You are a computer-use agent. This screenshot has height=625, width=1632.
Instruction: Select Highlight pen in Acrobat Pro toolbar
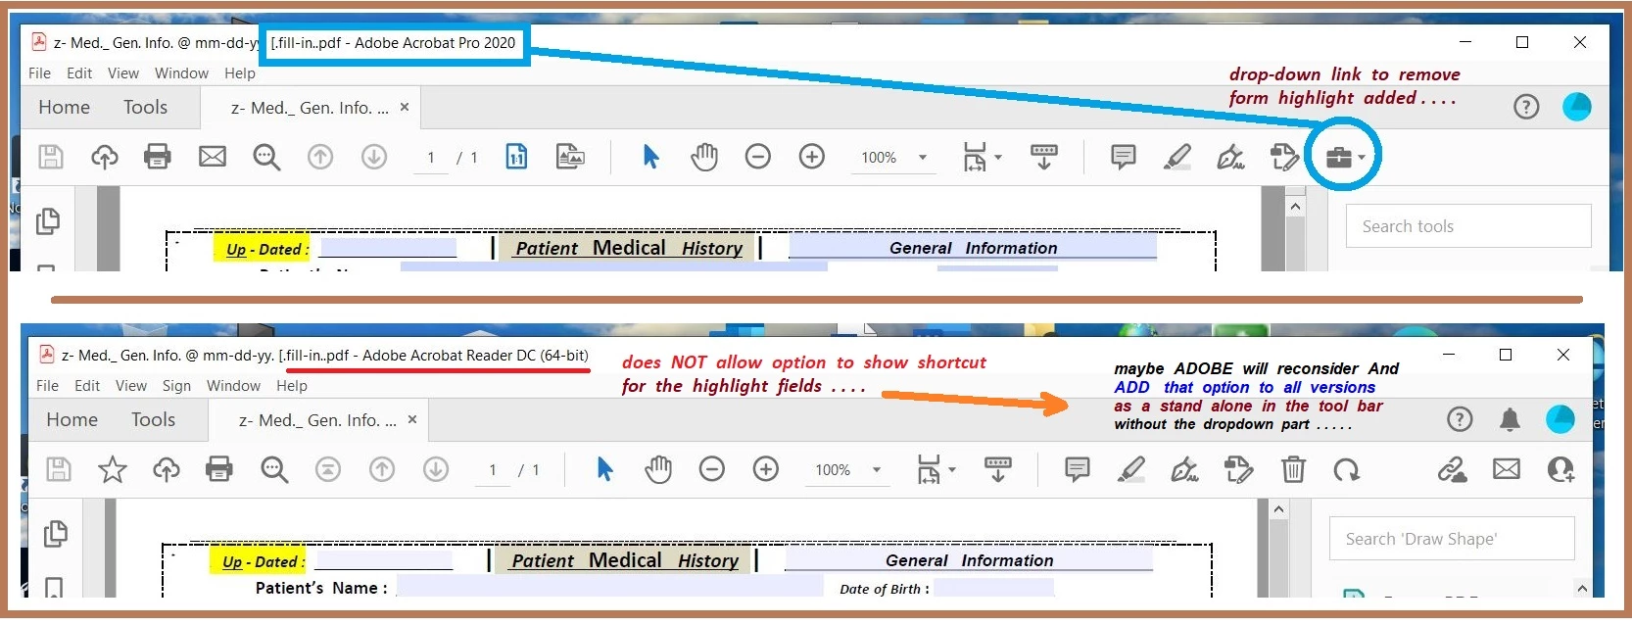1177,157
